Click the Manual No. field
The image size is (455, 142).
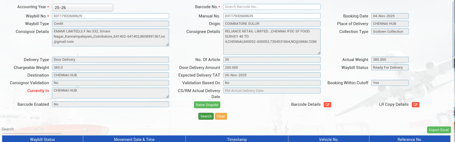coord(272,16)
